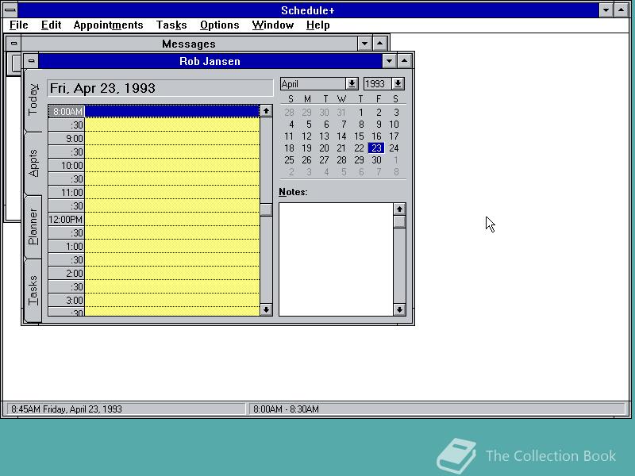Open the Window menu
Viewport: 635px width, 476px height.
(272, 25)
